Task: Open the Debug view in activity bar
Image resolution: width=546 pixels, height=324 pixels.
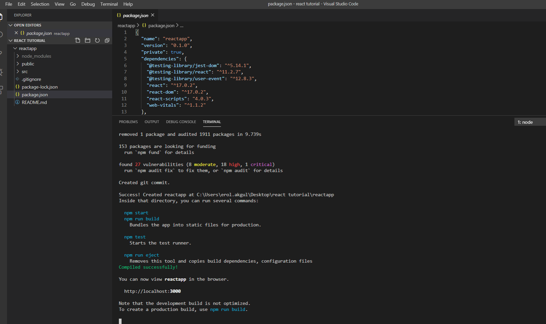Action: [x=1, y=72]
